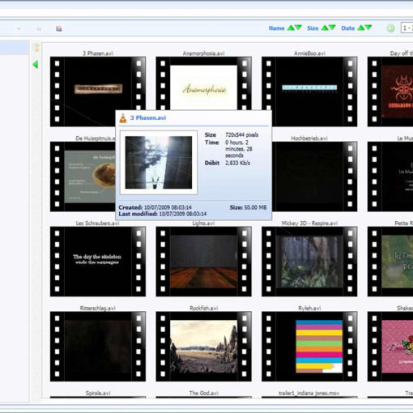Open the Ritterschlag.avi thumbnail
Viewport: 413px width, 413px height.
(x=98, y=347)
